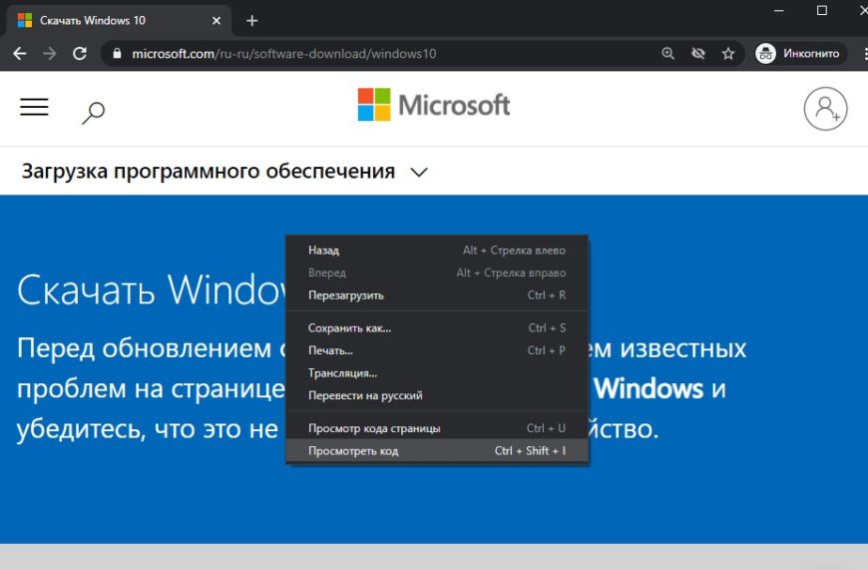Viewport: 868px width, 570px height.
Task: Click the browser forward arrow
Action: click(x=49, y=53)
